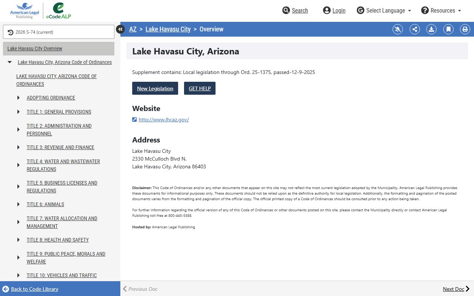The height and width of the screenshot is (296, 474).
Task: Click the Print icon in blue toolbar
Action: click(465, 29)
